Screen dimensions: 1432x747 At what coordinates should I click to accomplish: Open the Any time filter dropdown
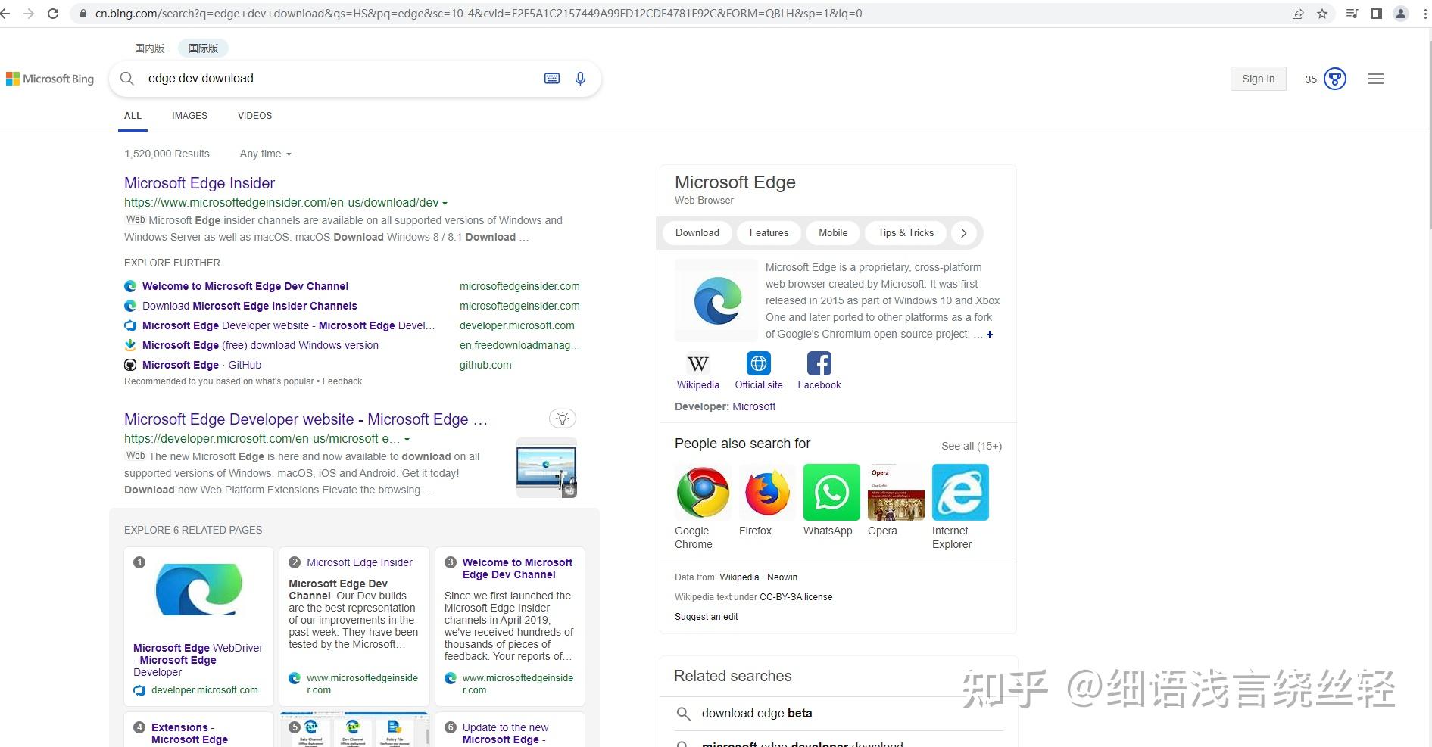(265, 154)
